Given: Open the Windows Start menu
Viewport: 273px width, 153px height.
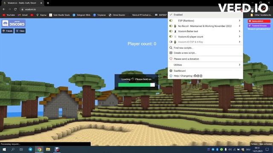Looking at the screenshot, I should coord(4,149).
